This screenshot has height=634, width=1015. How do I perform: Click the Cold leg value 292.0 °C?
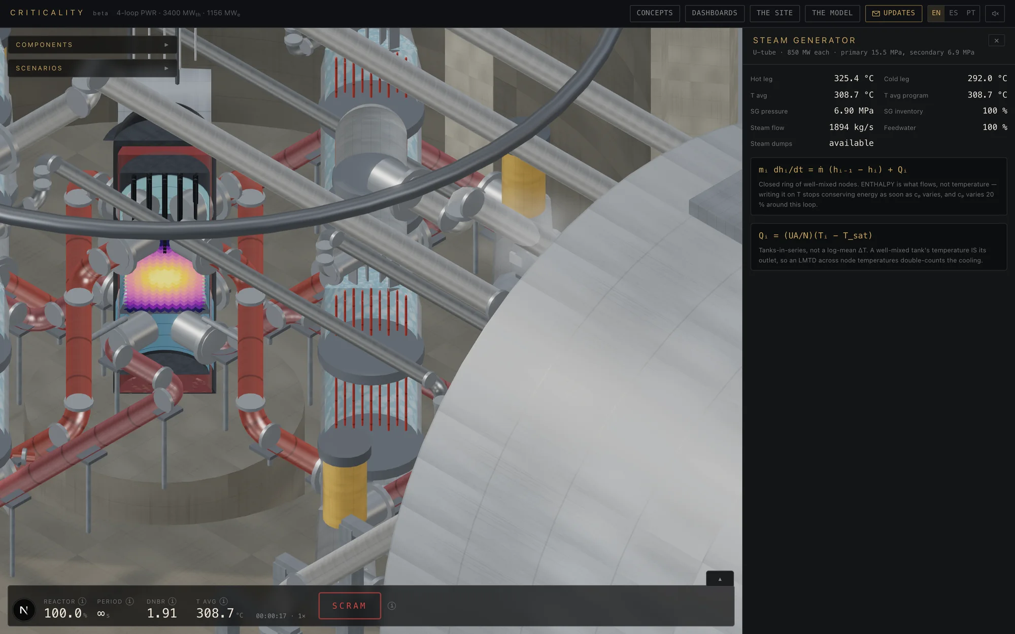coord(987,78)
